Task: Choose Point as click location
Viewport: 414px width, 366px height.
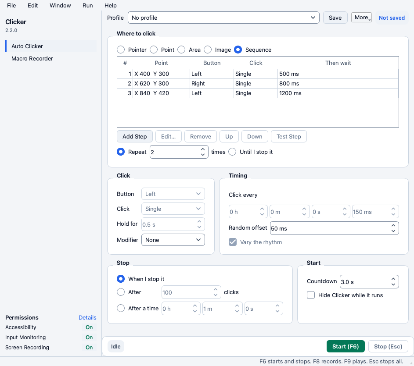Action: [154, 50]
